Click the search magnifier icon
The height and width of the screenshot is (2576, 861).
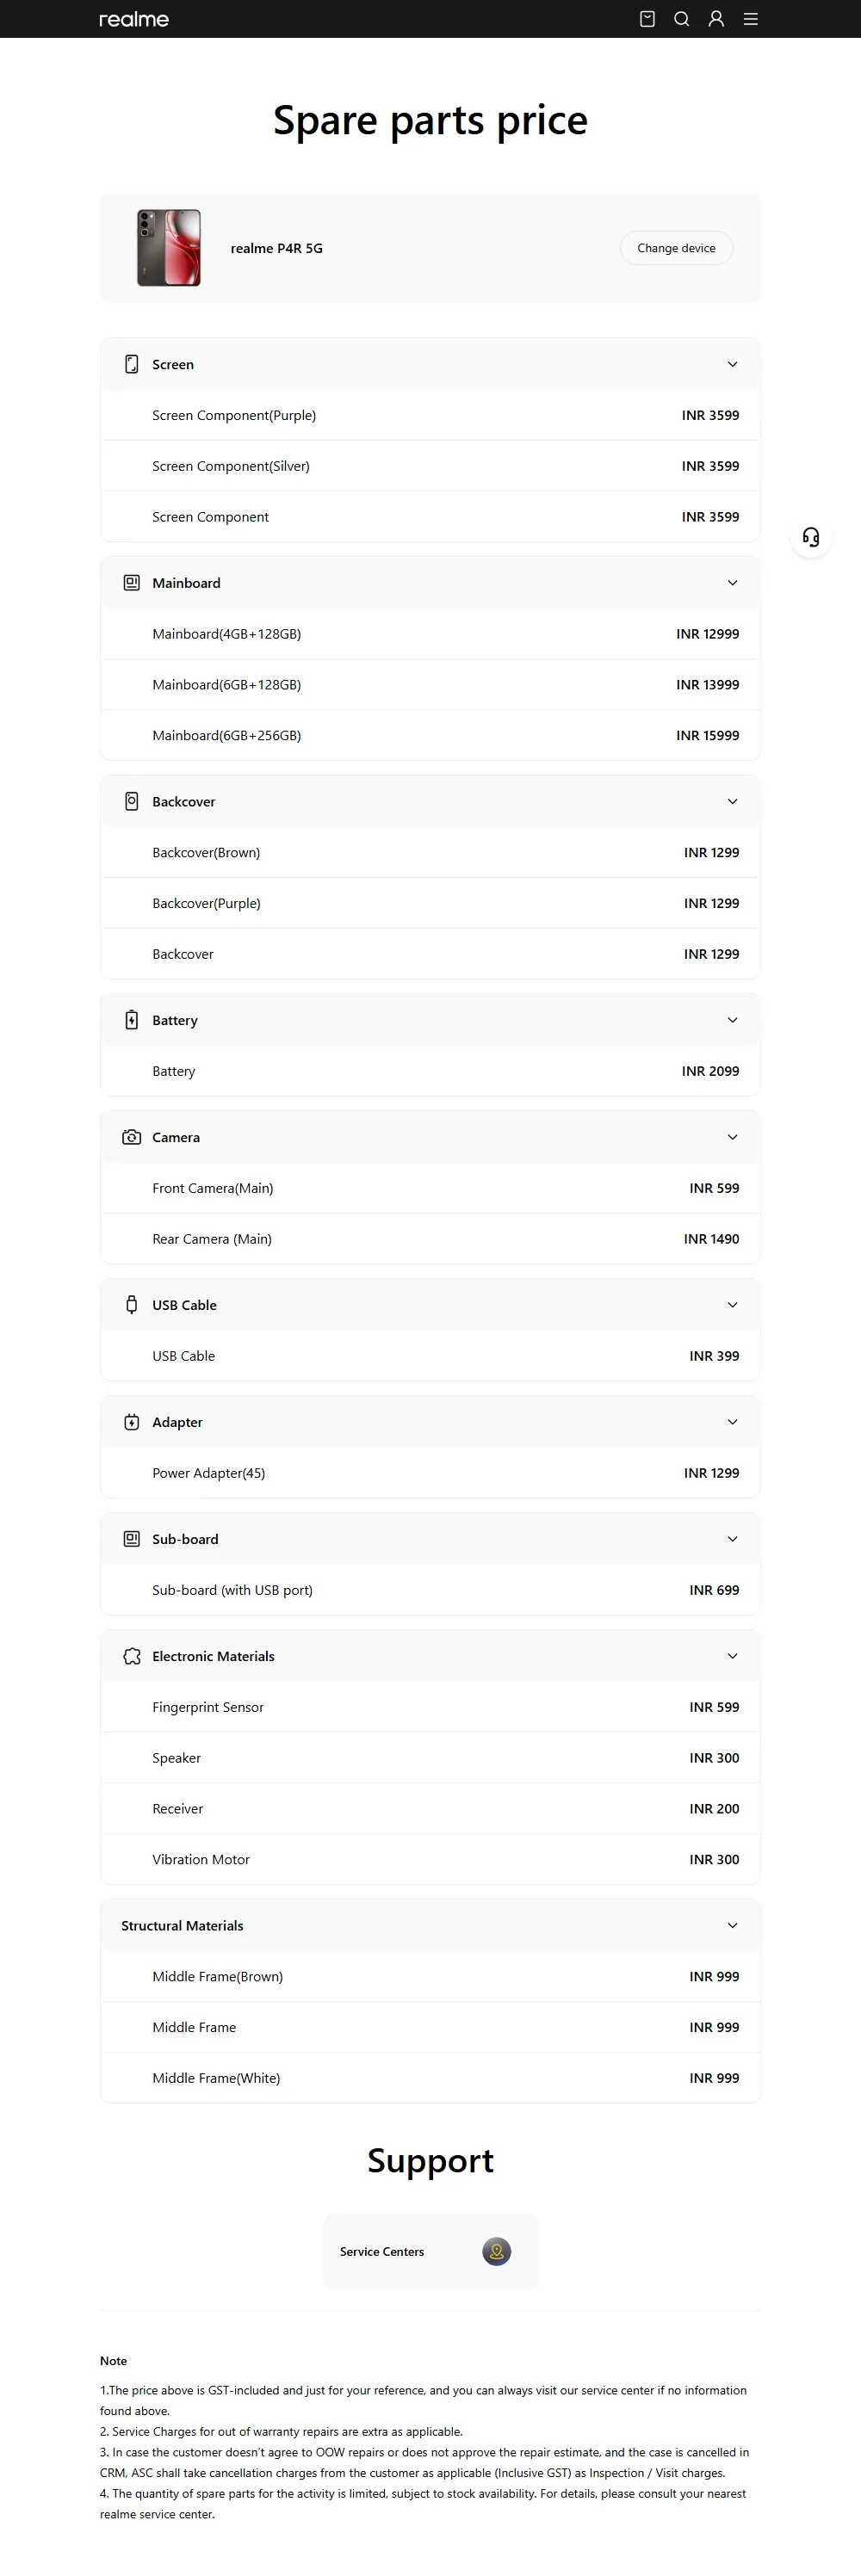(682, 19)
